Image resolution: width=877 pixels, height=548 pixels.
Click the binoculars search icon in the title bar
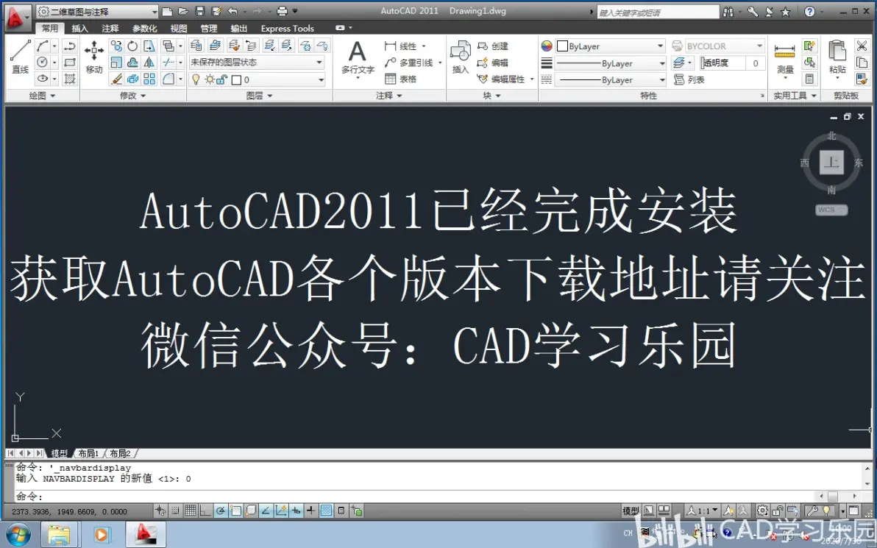coord(728,11)
